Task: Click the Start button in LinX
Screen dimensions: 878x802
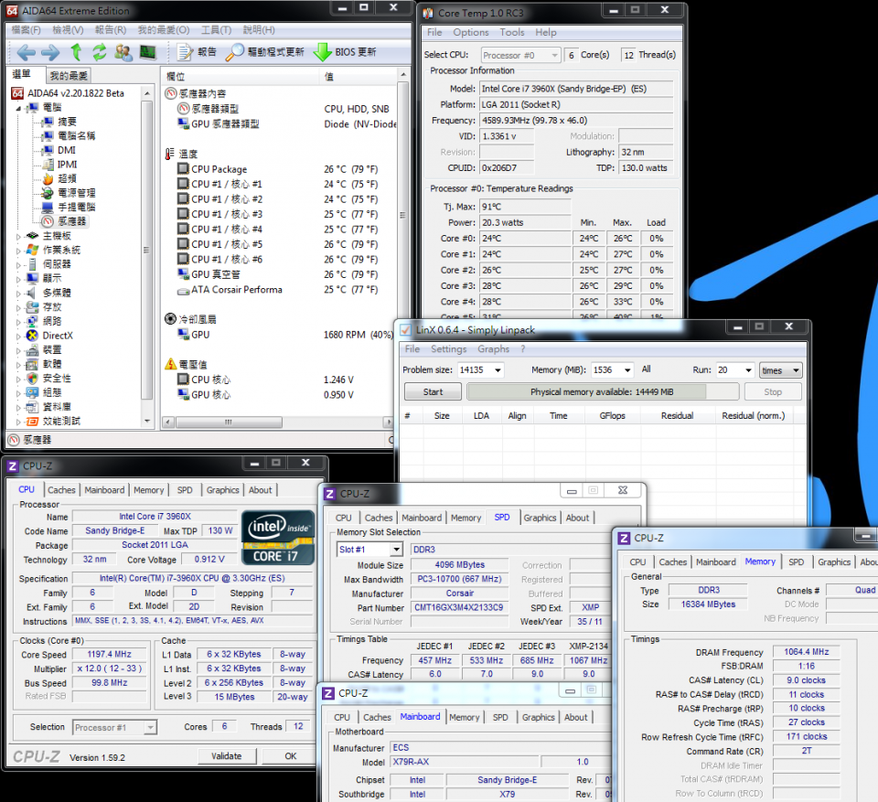Action: 433,392
